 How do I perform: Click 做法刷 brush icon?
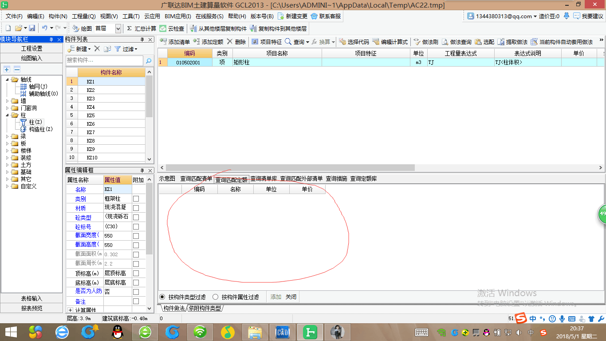click(417, 42)
